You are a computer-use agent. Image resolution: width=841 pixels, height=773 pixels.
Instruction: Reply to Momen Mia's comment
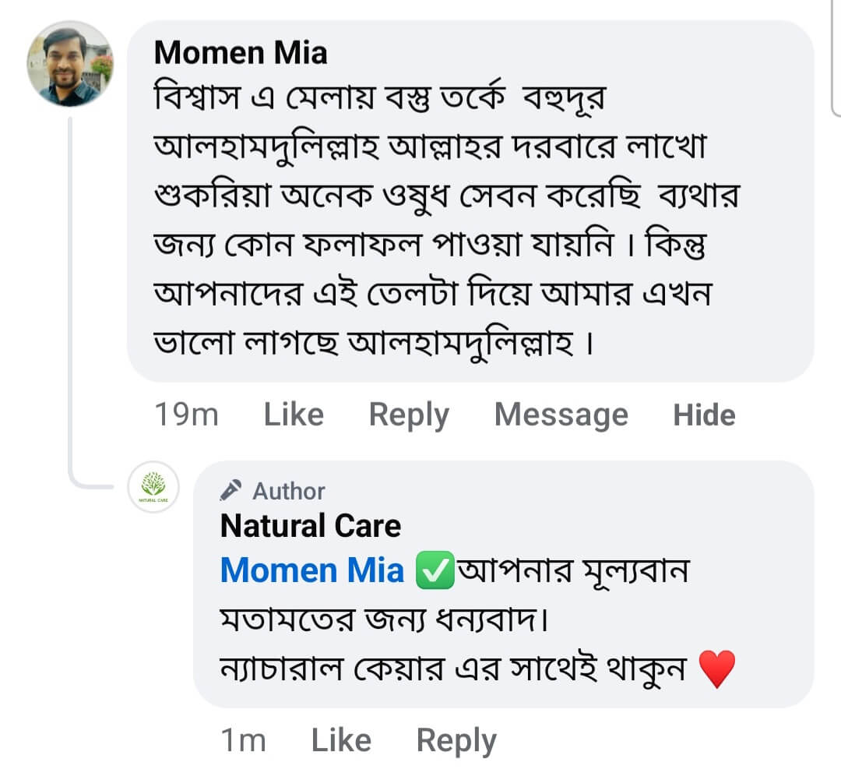pyautogui.click(x=409, y=415)
